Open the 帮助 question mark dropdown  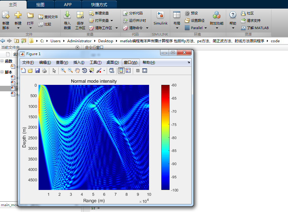tap(233, 20)
